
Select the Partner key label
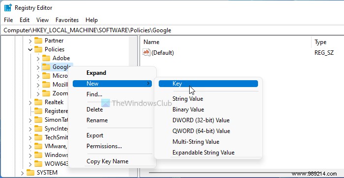(54, 41)
